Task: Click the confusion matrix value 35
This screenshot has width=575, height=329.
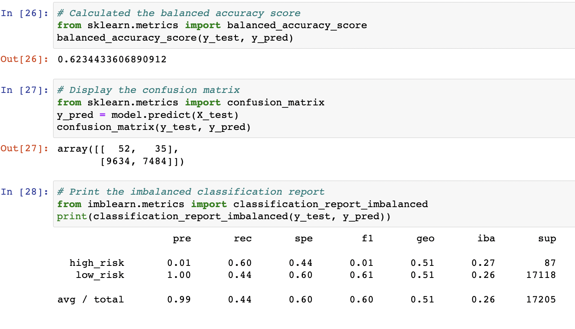Action: click(x=161, y=149)
